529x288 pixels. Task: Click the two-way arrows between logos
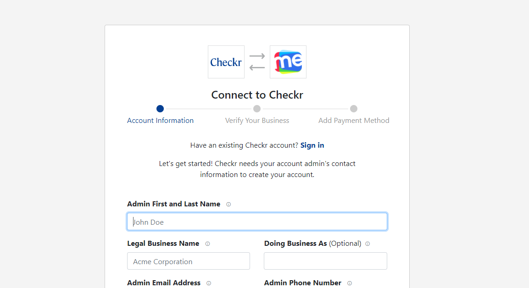point(257,62)
